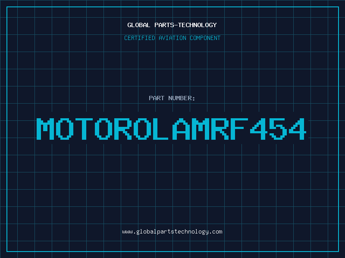Open the www.globalpartstechnology.com link
The image size is (345, 258).
[x=172, y=232]
